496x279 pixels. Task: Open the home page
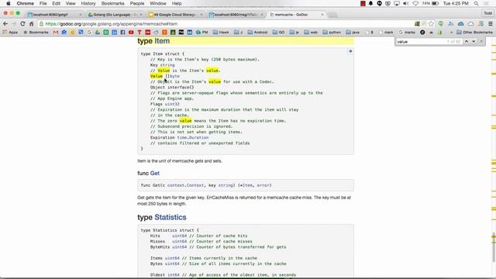click(31, 24)
